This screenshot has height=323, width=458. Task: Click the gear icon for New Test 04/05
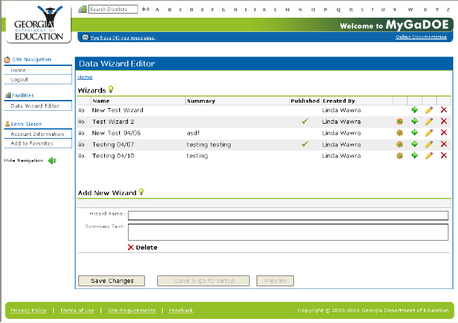tap(399, 133)
